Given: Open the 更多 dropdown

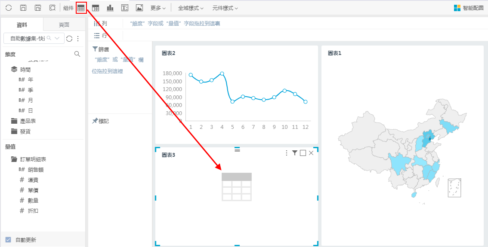Looking at the screenshot, I should tap(158, 8).
